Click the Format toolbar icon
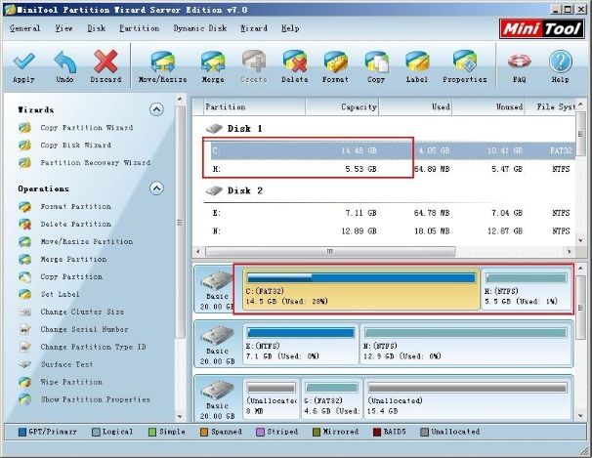 point(335,62)
